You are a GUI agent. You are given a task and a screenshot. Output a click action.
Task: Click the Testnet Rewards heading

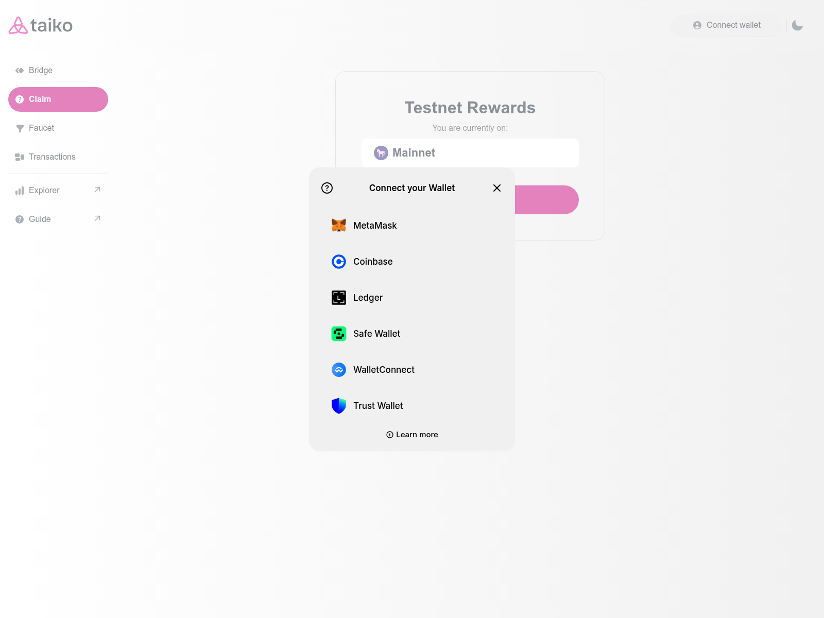coord(470,108)
